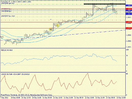Click the RSI(14) 45.4810 indicator label

coord(7,50)
